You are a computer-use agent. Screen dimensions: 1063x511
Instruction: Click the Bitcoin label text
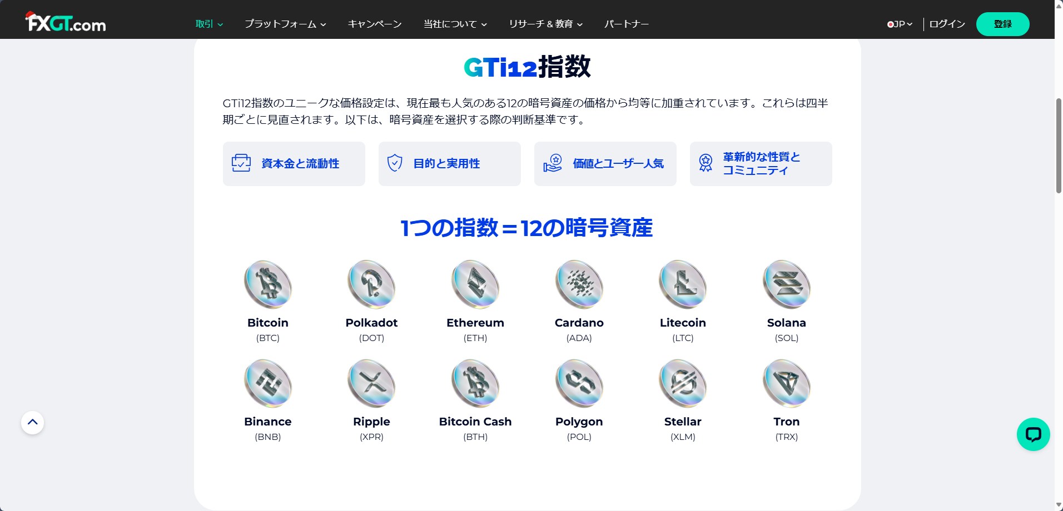pos(268,323)
